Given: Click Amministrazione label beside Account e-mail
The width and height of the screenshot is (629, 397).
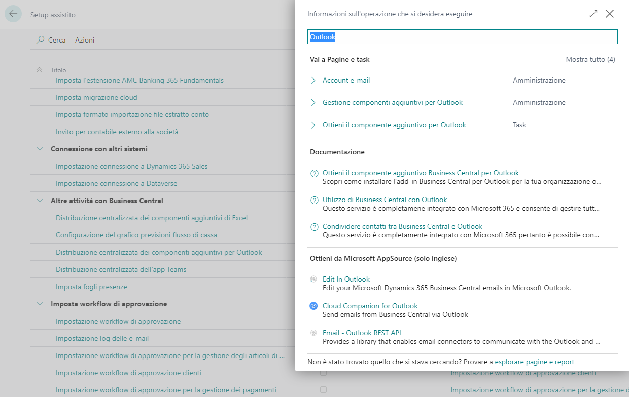Looking at the screenshot, I should tap(539, 80).
